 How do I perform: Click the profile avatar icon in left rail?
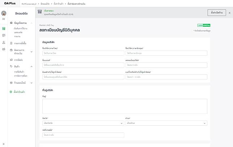click(4, 13)
